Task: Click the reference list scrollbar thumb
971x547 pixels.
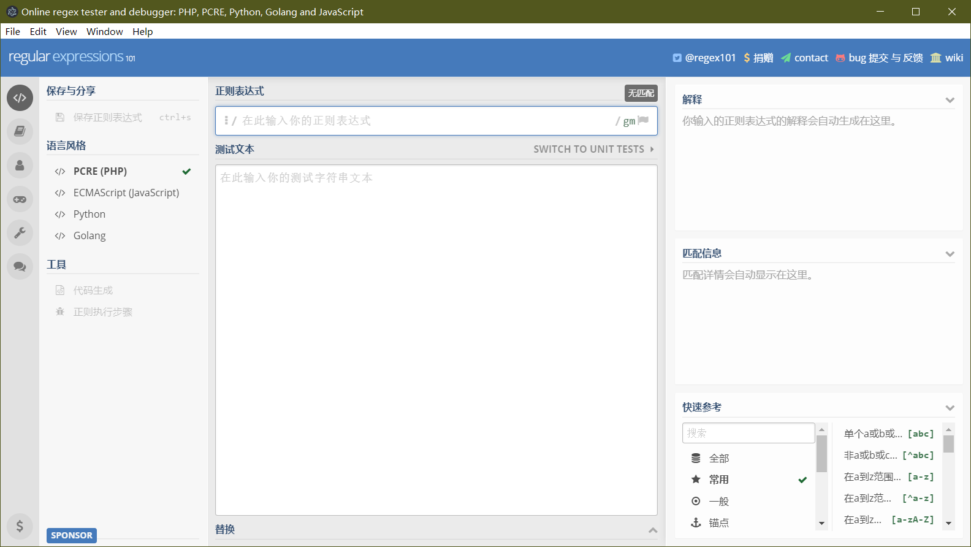Action: (948, 443)
